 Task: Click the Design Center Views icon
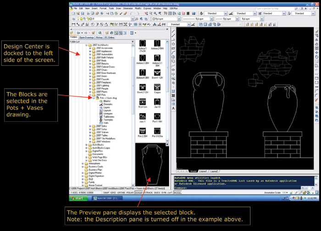coord(132,32)
